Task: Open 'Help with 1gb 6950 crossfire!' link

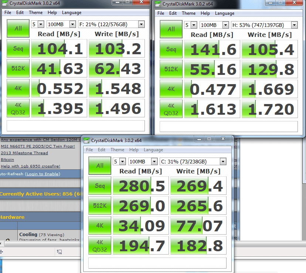Action: point(30,166)
